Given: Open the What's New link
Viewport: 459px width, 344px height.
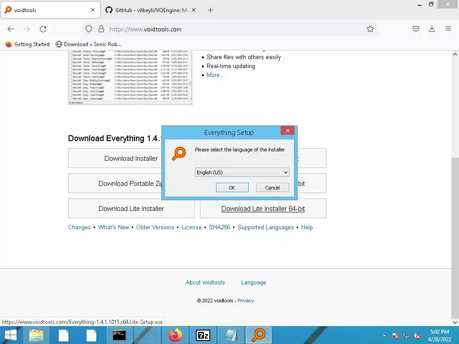Looking at the screenshot, I should 113,227.
